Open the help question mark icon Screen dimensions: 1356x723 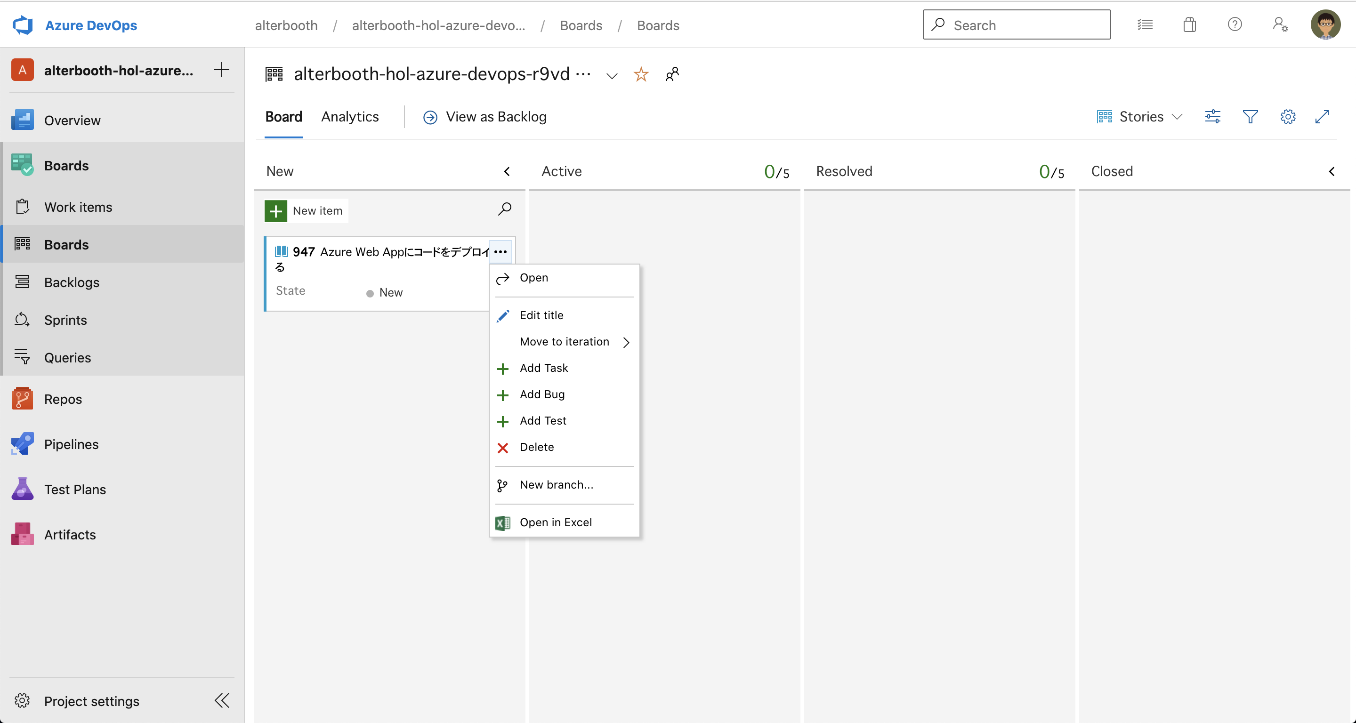tap(1235, 25)
